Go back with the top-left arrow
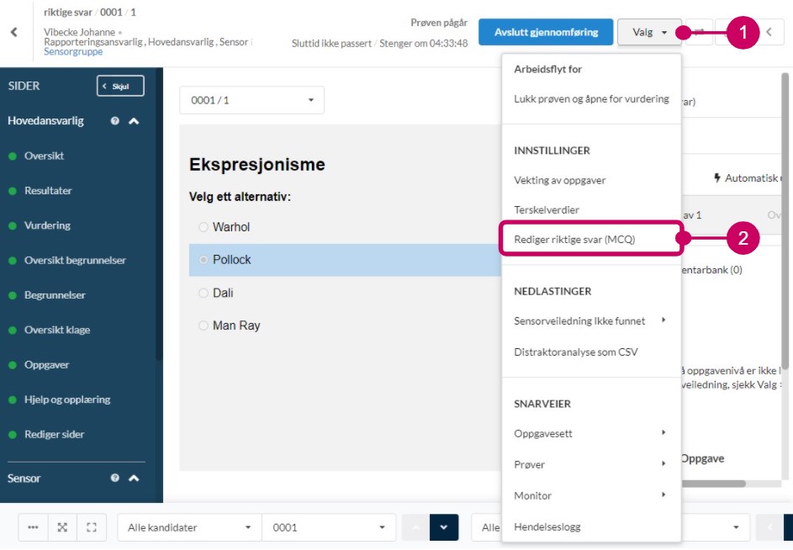The image size is (793, 550). (14, 33)
